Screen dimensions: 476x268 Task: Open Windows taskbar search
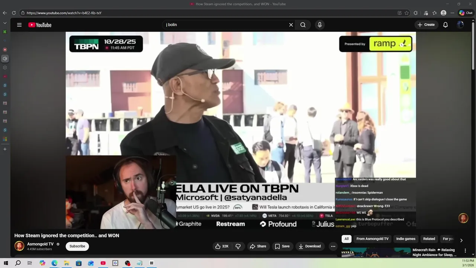[18, 263]
